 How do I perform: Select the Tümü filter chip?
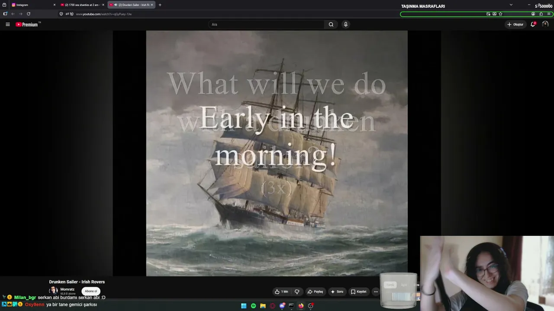(390, 285)
